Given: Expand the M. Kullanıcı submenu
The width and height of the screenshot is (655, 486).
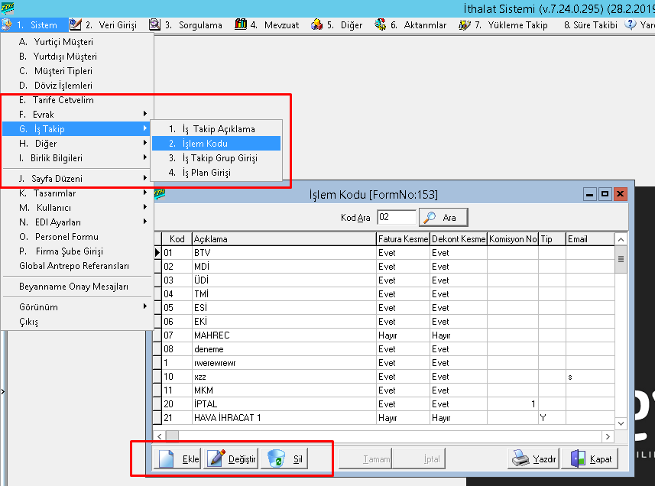Looking at the screenshot, I should 78,208.
